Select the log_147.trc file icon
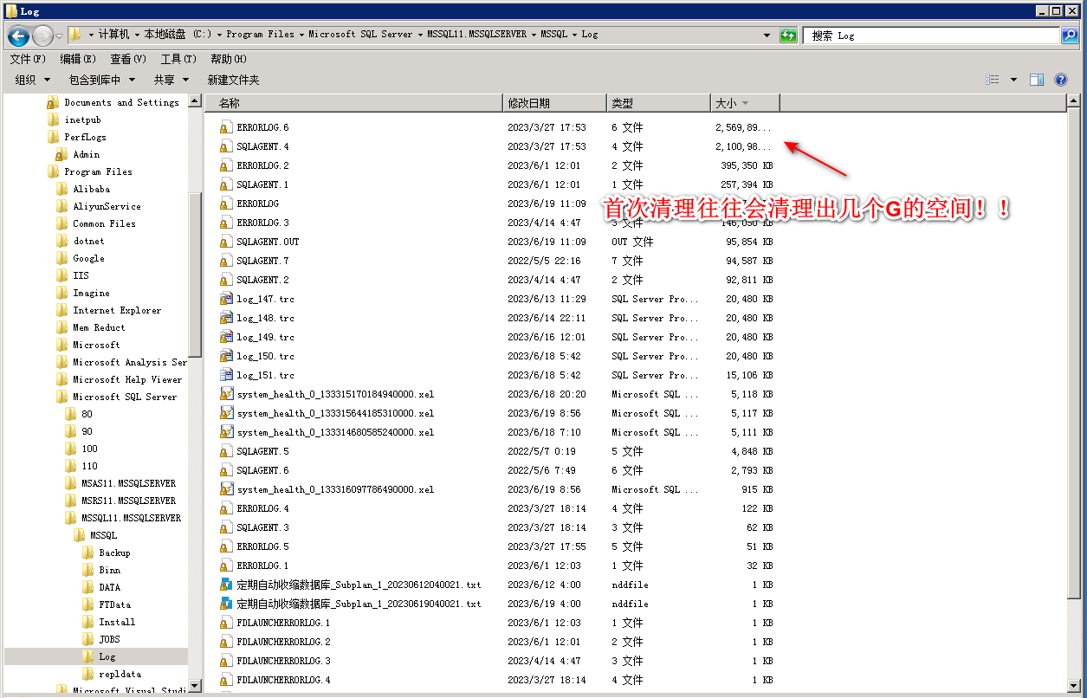This screenshot has height=698, width=1087. 227,299
